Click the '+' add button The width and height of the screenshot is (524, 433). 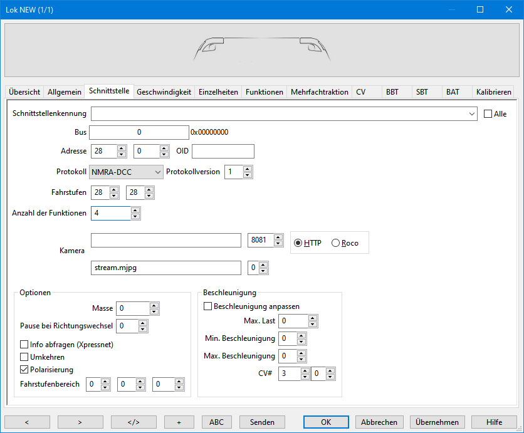pyautogui.click(x=179, y=422)
